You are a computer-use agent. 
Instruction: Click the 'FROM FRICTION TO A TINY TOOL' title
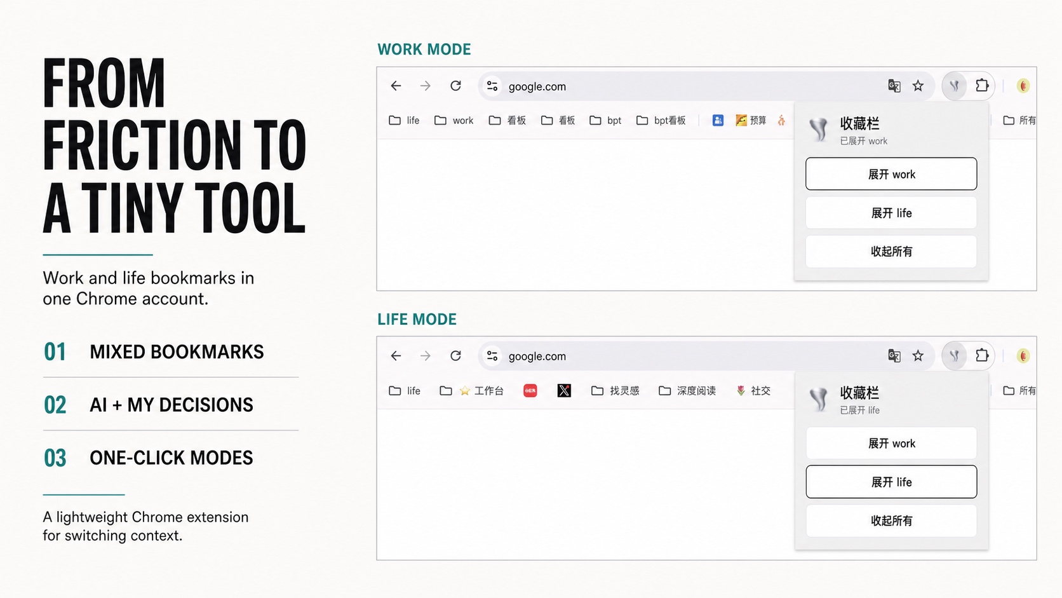175,146
